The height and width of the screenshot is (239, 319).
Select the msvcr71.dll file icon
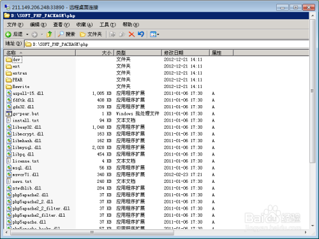pos(9,175)
